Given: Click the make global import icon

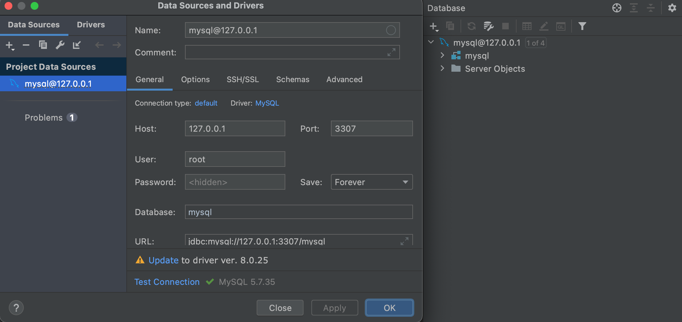Looking at the screenshot, I should pyautogui.click(x=77, y=45).
